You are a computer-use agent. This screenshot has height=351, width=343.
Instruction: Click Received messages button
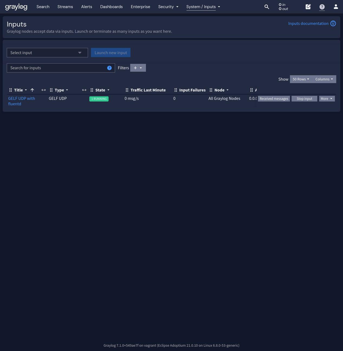274,99
